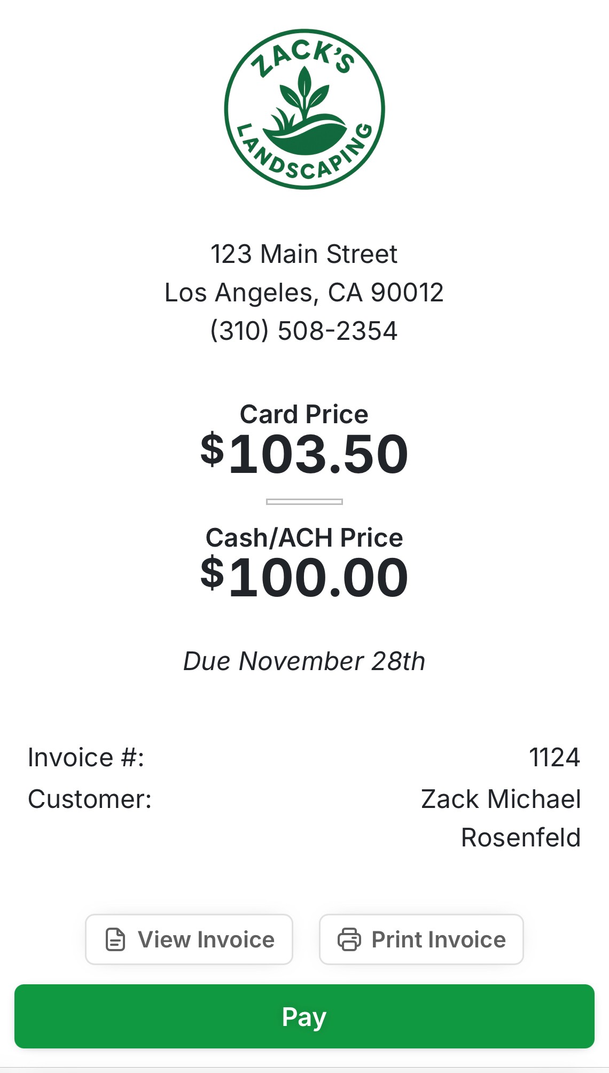Screen dimensions: 609x1073
Task: Click the printer icon beside Print Invoice
Action: click(x=349, y=940)
